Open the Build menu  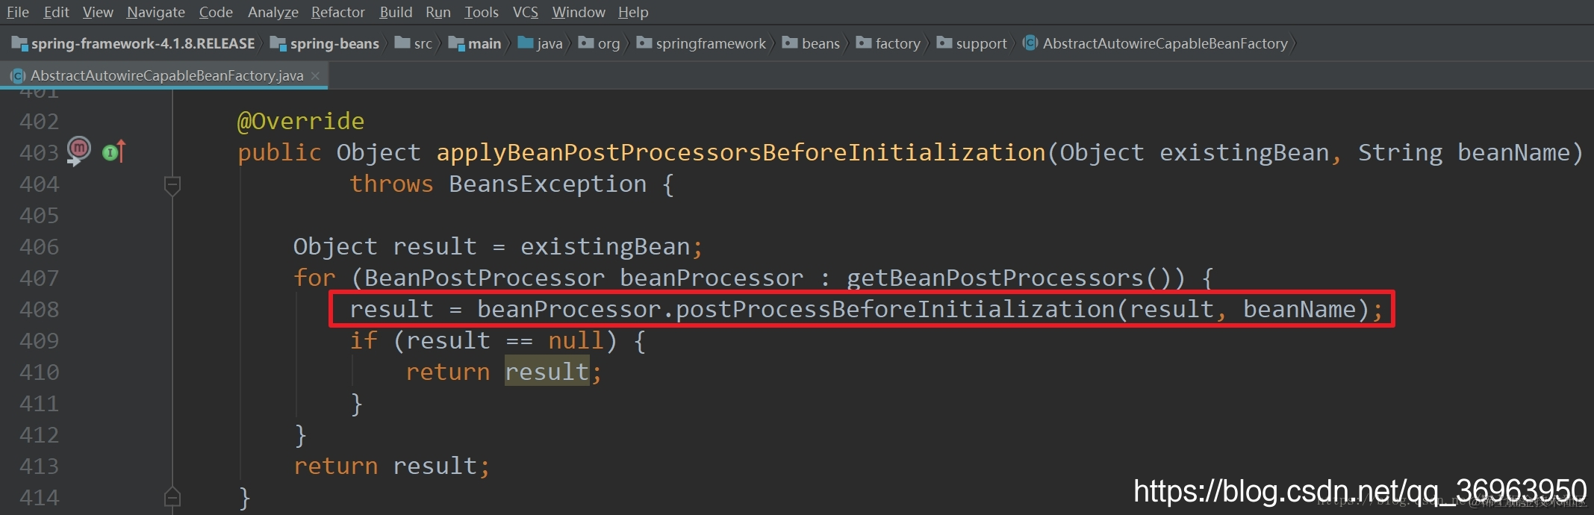pos(396,12)
